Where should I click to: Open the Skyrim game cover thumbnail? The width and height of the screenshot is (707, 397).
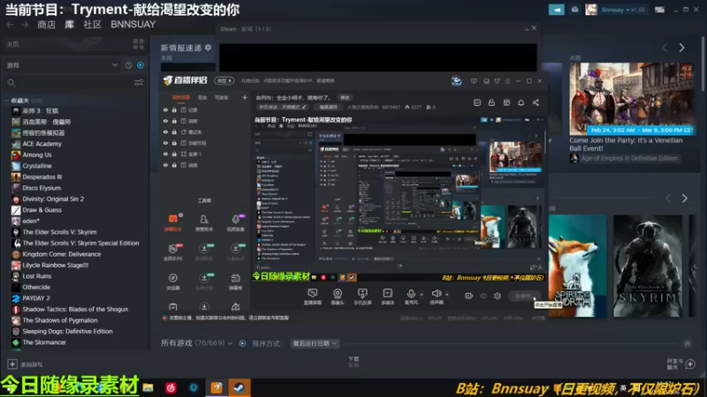[x=648, y=266]
